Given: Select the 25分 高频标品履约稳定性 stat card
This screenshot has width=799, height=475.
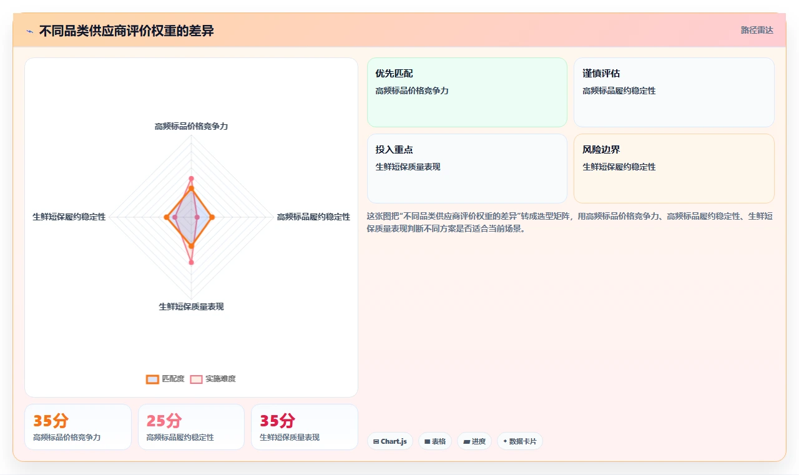Looking at the screenshot, I should click(191, 427).
